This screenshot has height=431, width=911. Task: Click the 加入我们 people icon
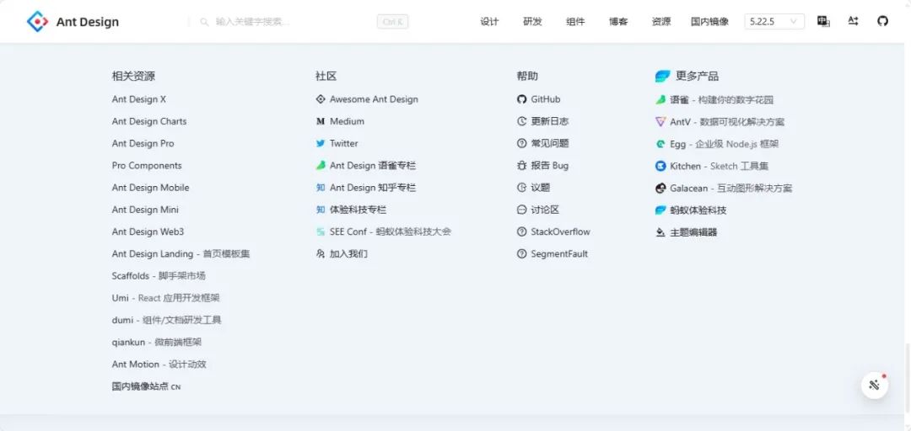(x=321, y=253)
